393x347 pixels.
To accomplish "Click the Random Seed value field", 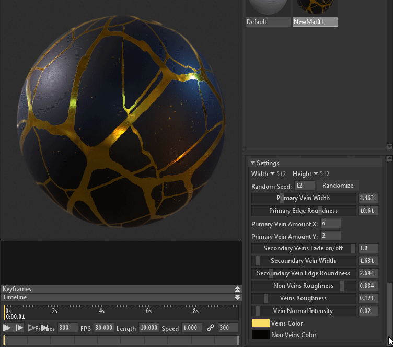I will 304,186.
